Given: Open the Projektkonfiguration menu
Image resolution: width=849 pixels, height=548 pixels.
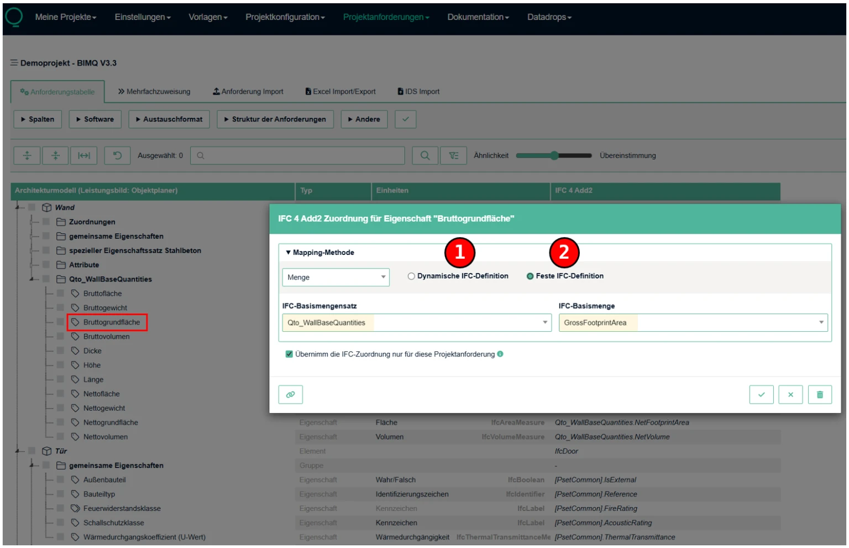Looking at the screenshot, I should click(x=285, y=17).
